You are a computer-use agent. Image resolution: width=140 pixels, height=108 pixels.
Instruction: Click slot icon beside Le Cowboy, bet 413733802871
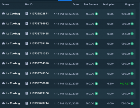3,14
